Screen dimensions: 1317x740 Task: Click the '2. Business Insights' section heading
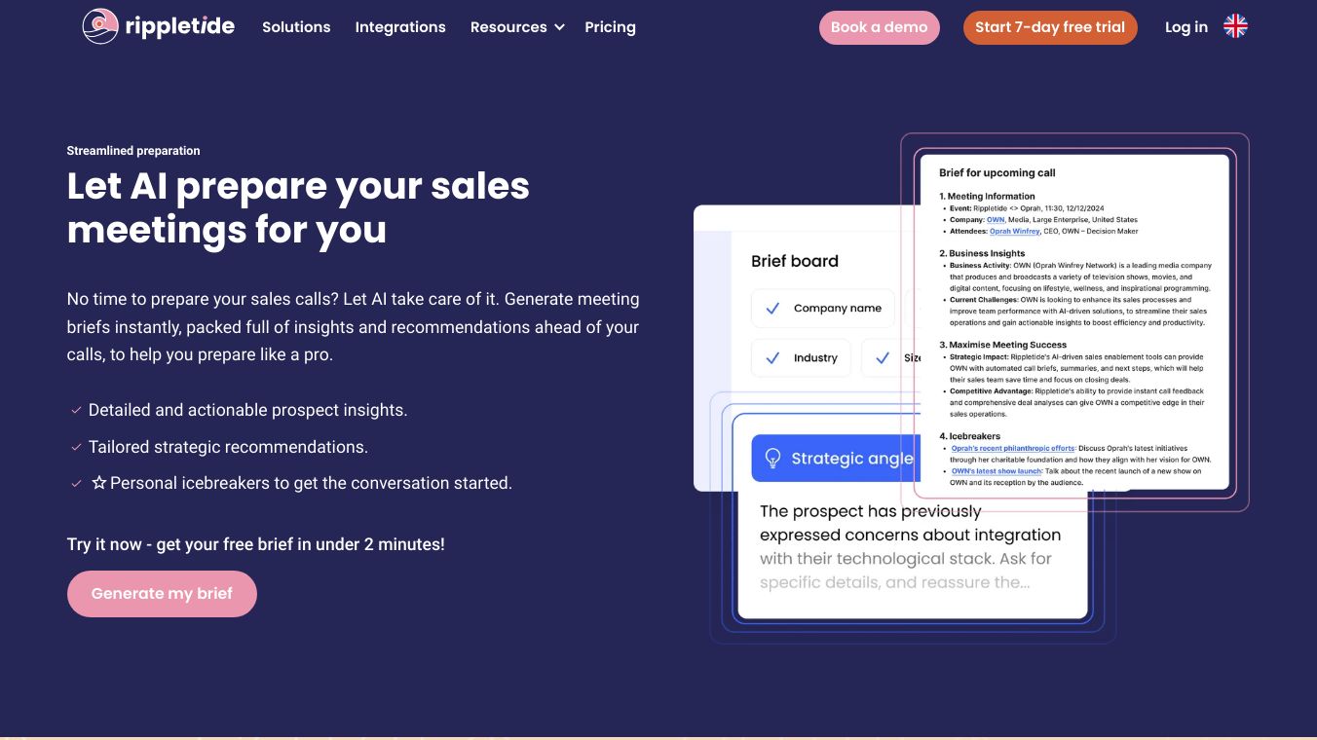coord(982,253)
